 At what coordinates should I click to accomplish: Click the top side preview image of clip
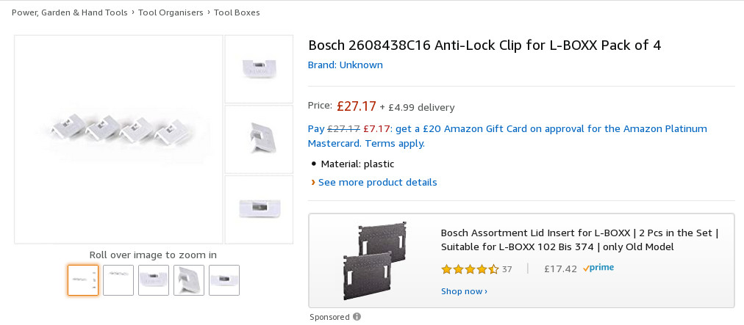pos(259,69)
